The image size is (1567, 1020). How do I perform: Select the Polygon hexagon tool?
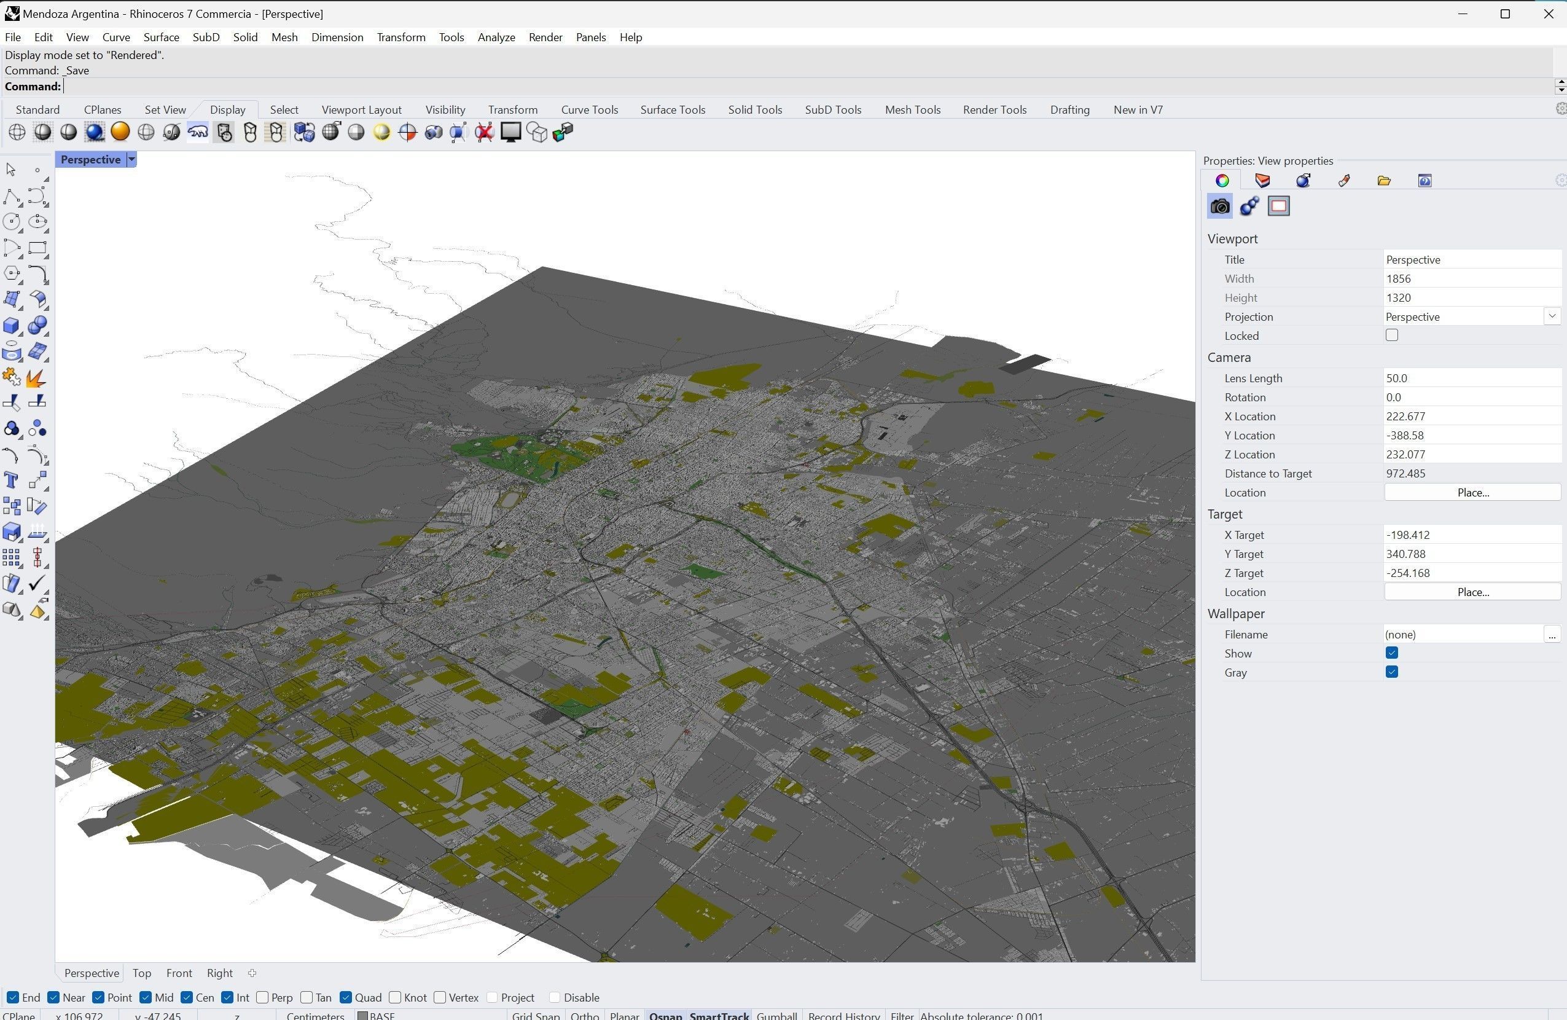click(x=11, y=274)
